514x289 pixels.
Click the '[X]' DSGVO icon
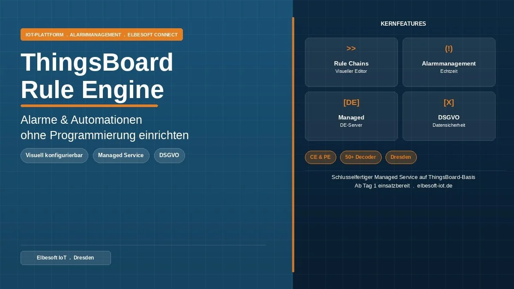coord(449,103)
